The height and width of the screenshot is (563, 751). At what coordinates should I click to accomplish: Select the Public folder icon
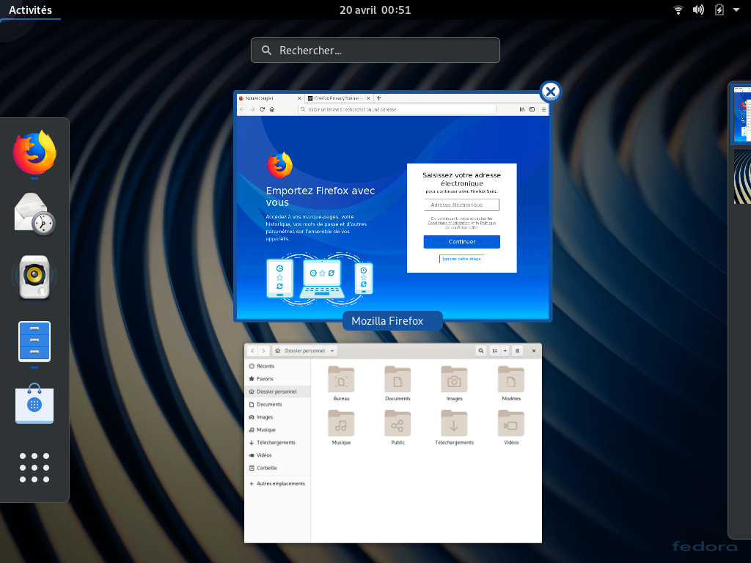tap(398, 424)
